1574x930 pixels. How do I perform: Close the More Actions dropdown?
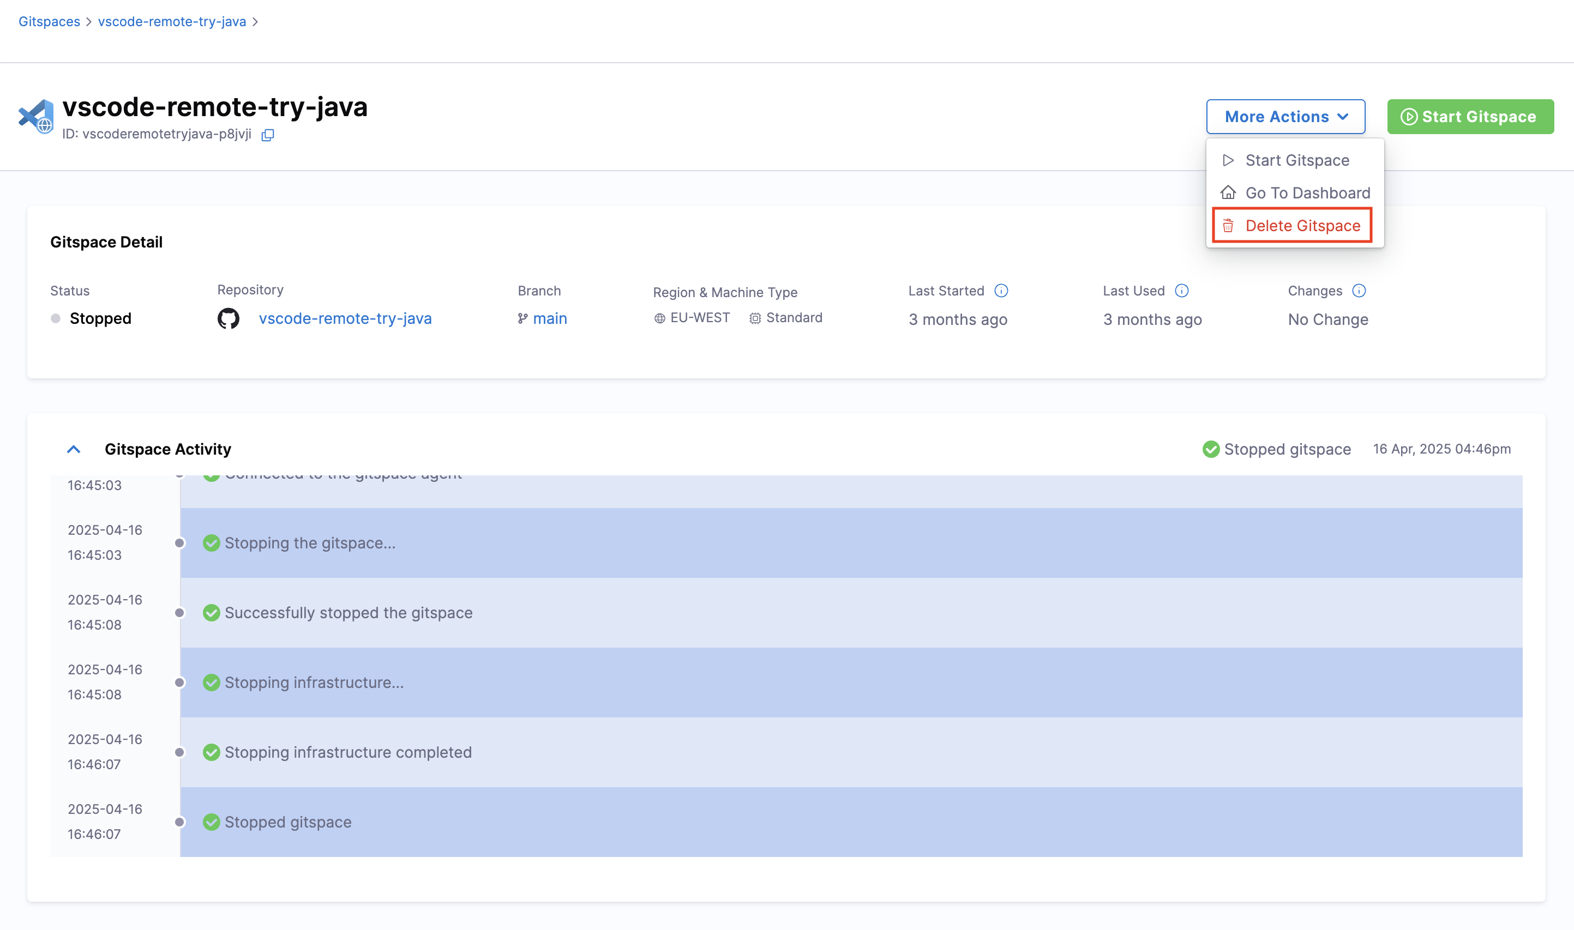1285,117
